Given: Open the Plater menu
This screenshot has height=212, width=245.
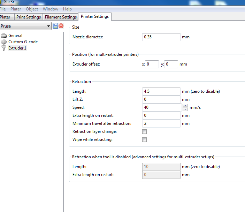Looking at the screenshot, I should click(x=16, y=9).
